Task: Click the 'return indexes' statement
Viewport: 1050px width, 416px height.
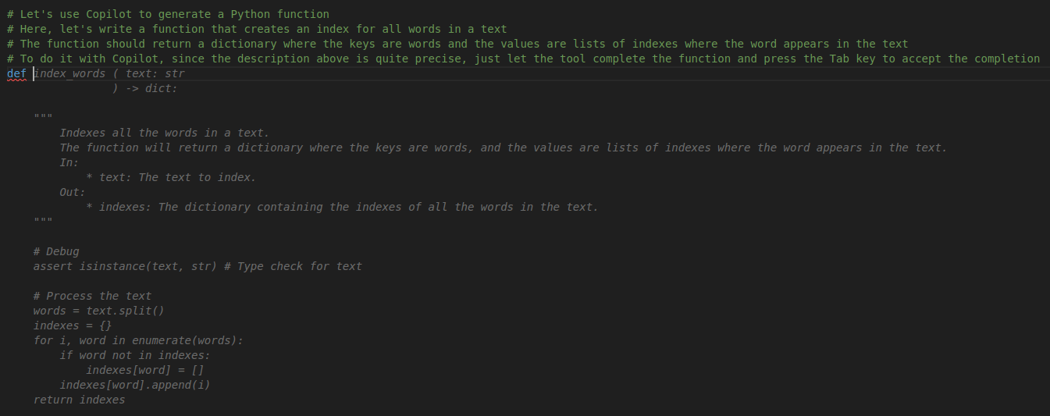Action: click(79, 400)
